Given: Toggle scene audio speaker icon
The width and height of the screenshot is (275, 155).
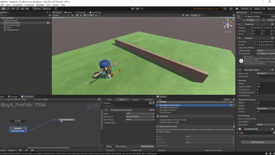Looking at the screenshot, I should [81, 15].
